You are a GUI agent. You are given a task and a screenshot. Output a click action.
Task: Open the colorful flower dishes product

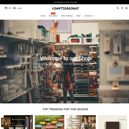coord(50,122)
